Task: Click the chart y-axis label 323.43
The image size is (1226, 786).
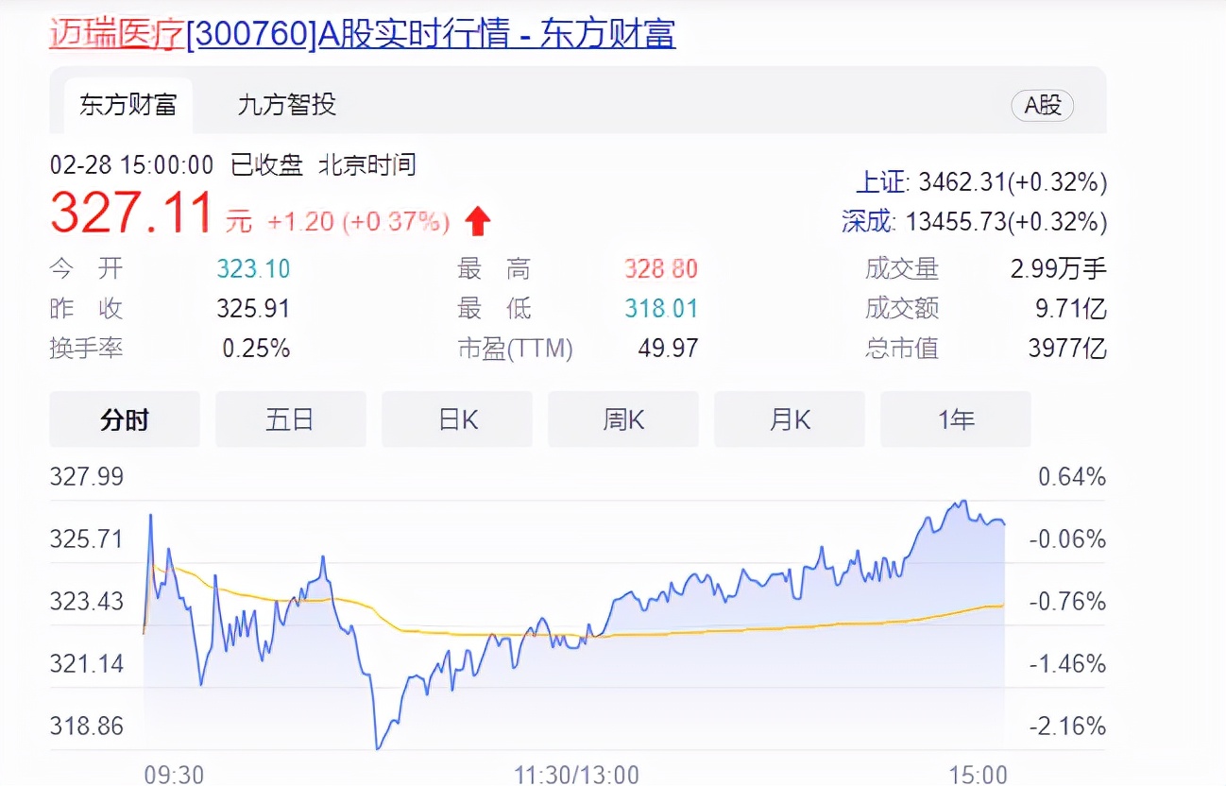Action: pos(87,602)
